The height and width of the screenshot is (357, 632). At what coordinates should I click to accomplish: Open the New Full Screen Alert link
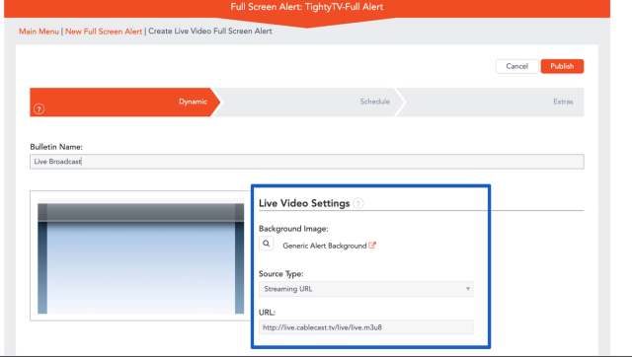[x=104, y=32]
